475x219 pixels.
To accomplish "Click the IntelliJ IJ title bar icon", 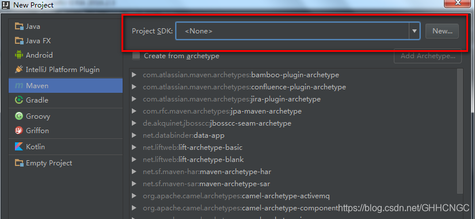I will click(x=5, y=5).
